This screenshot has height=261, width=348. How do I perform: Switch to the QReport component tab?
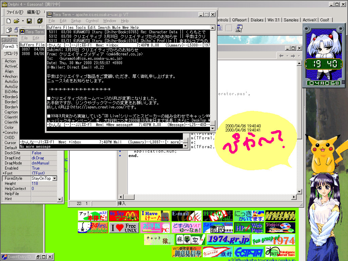[x=239, y=20]
